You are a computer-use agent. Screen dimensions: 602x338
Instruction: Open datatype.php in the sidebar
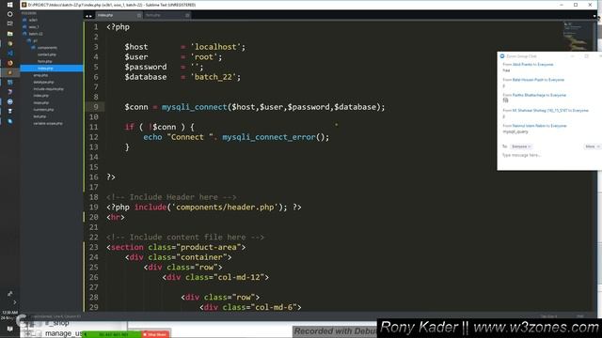[43, 82]
